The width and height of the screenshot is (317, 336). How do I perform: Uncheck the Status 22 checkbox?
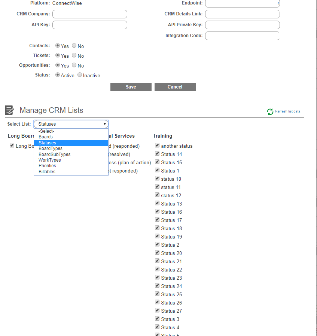pos(157,269)
